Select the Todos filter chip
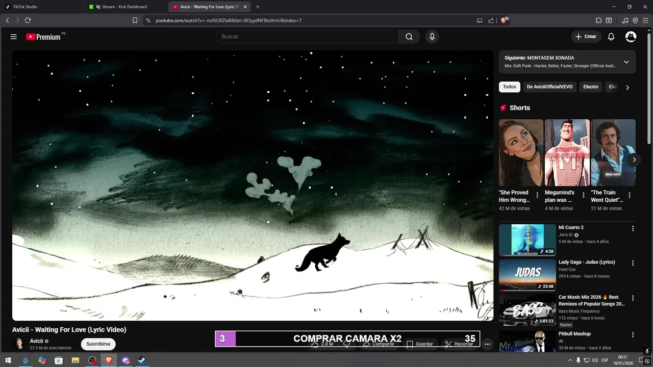This screenshot has width=653, height=367. pos(510,87)
